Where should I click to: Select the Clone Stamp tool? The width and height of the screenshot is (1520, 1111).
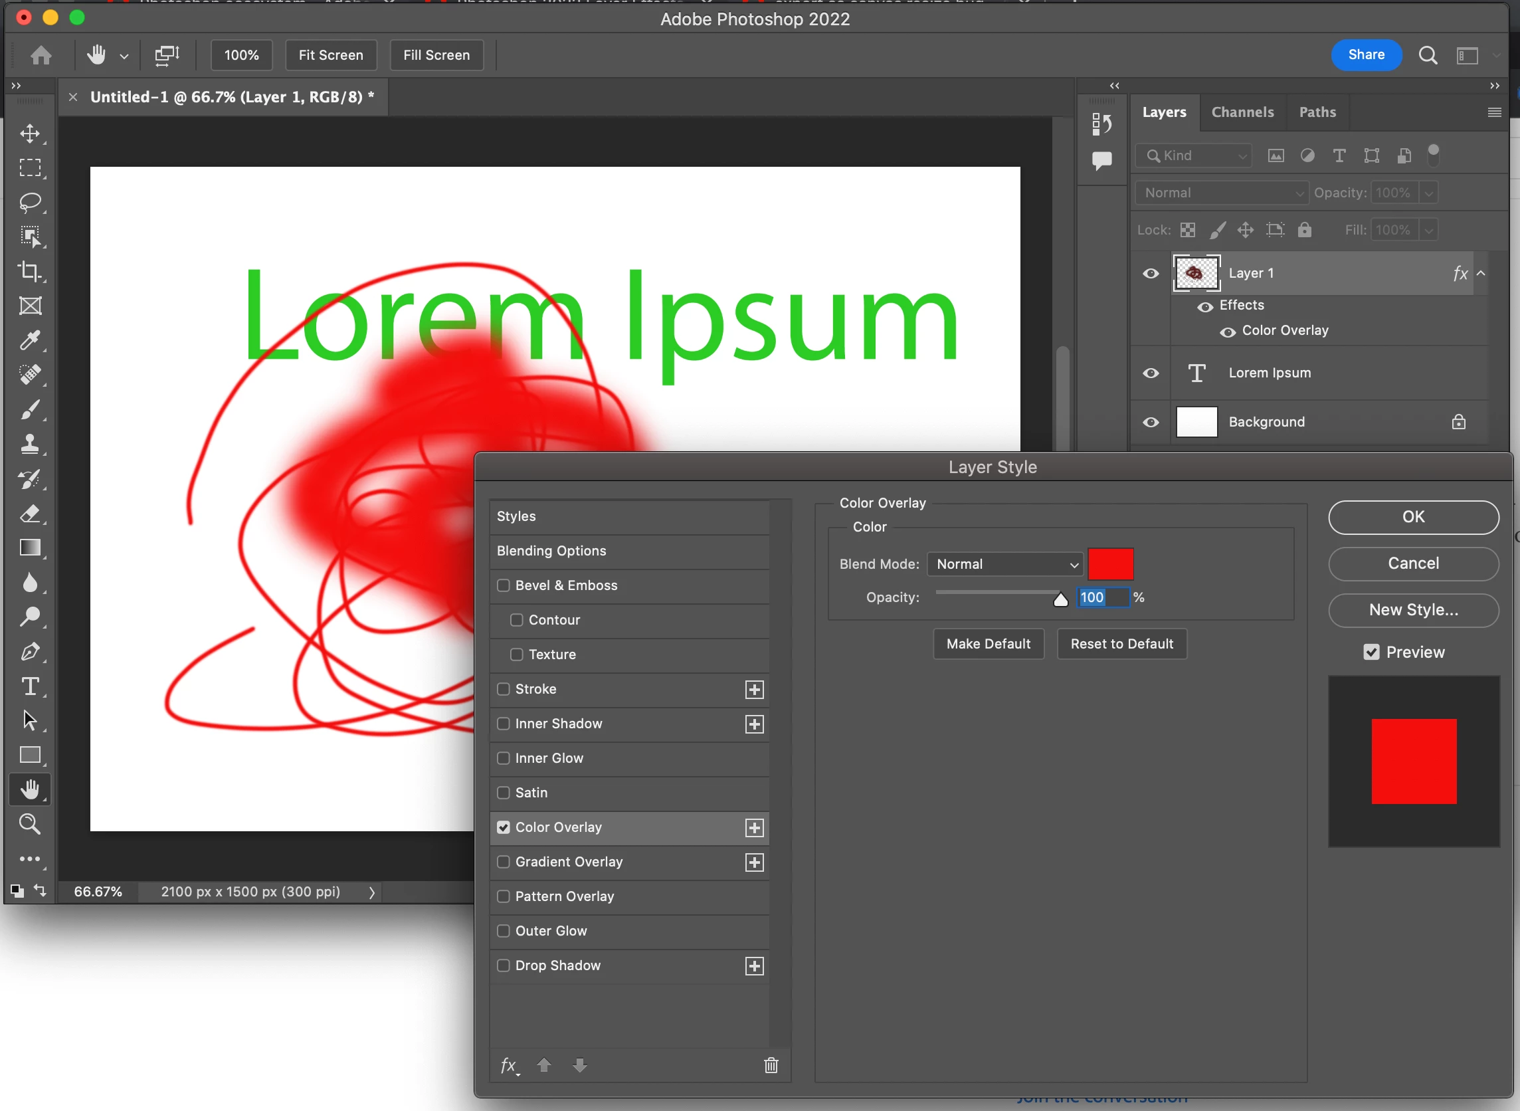(30, 444)
